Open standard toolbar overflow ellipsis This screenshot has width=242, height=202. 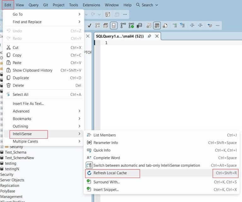tap(125, 15)
